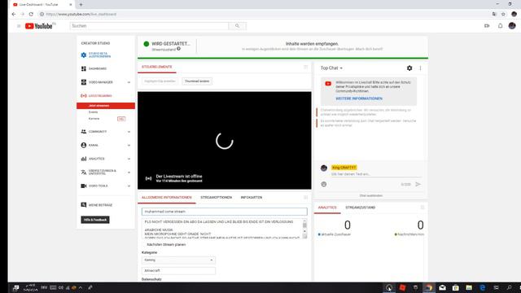521x293 pixels.
Task: Go back in browser history
Action: pyautogui.click(x=14, y=15)
